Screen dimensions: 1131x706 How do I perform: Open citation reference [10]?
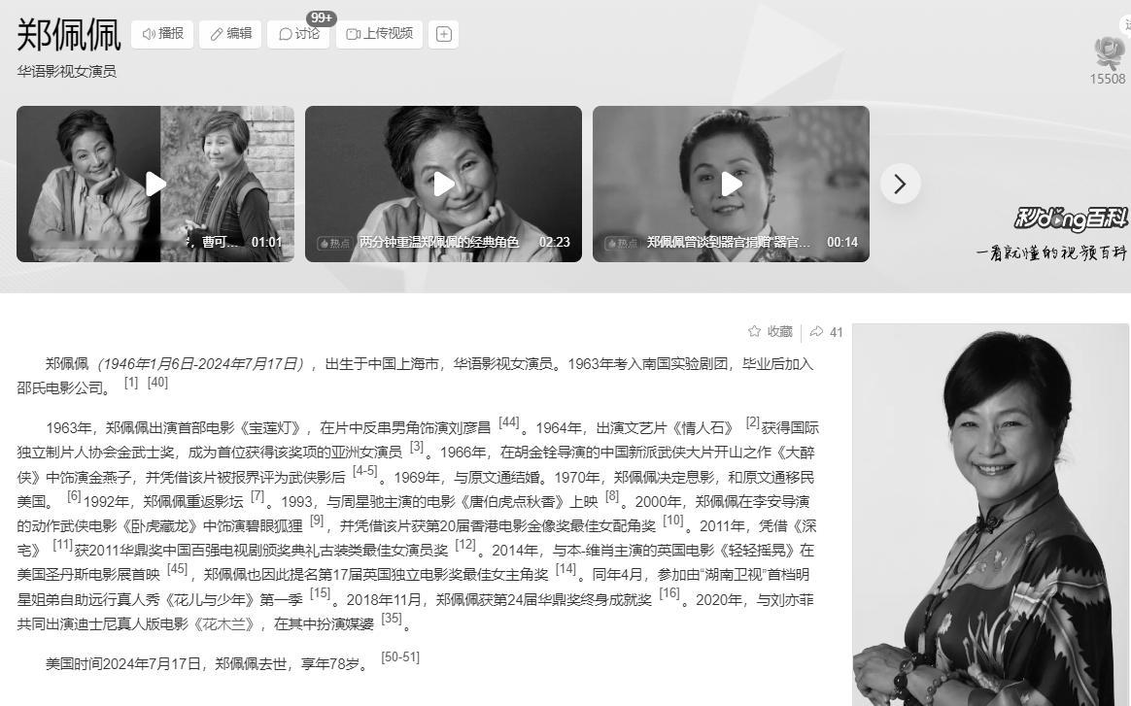[673, 521]
